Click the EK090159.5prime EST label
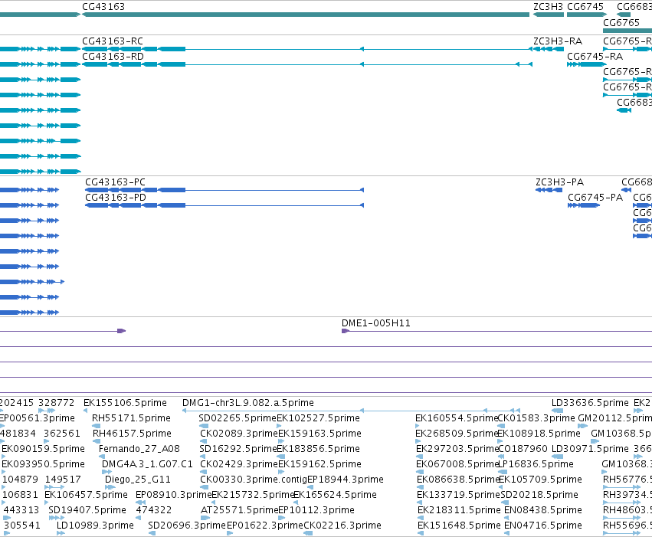The image size is (652, 537). pos(43,449)
